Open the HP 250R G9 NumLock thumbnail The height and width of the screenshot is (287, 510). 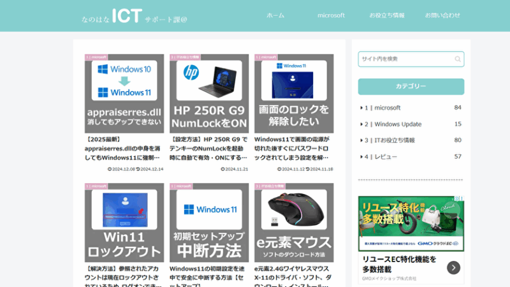(x=209, y=94)
